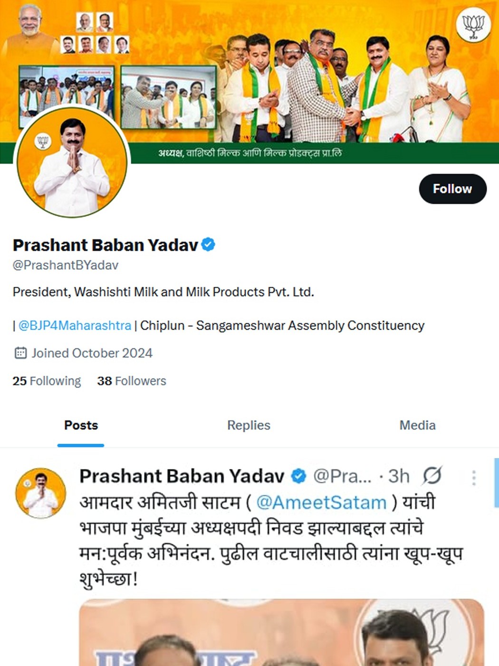Screen dimensions: 499x666
Task: Switch to the Media tab
Action: (417, 425)
